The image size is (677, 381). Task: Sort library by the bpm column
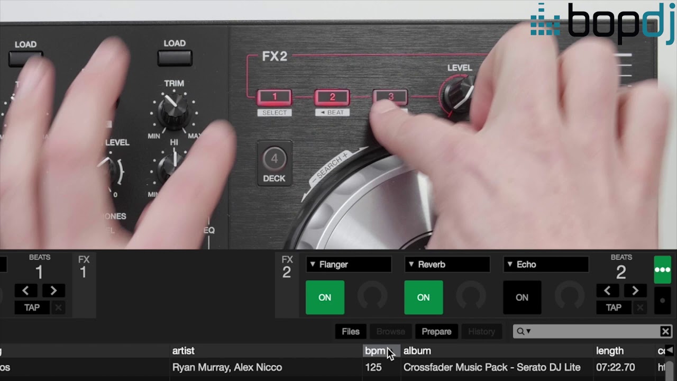pyautogui.click(x=382, y=351)
